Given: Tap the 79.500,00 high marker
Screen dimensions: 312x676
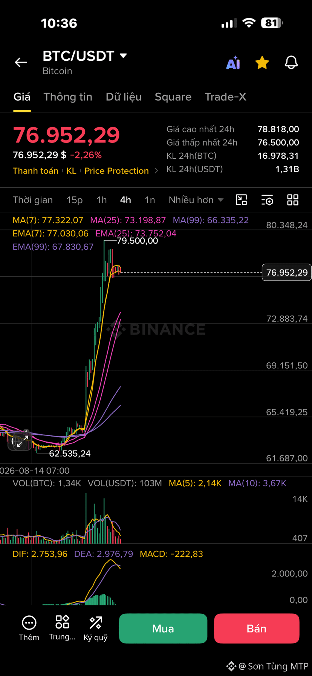Looking at the screenshot, I should coord(137,241).
